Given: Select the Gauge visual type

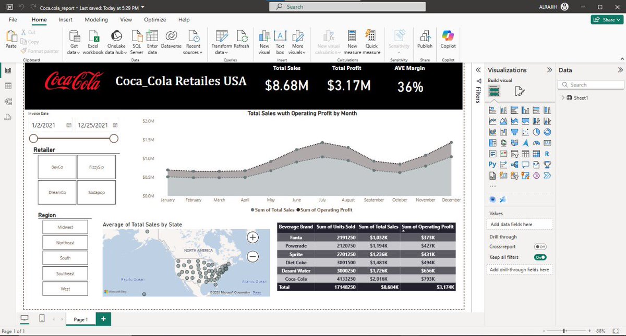Looking at the screenshot, I should pos(536,143).
